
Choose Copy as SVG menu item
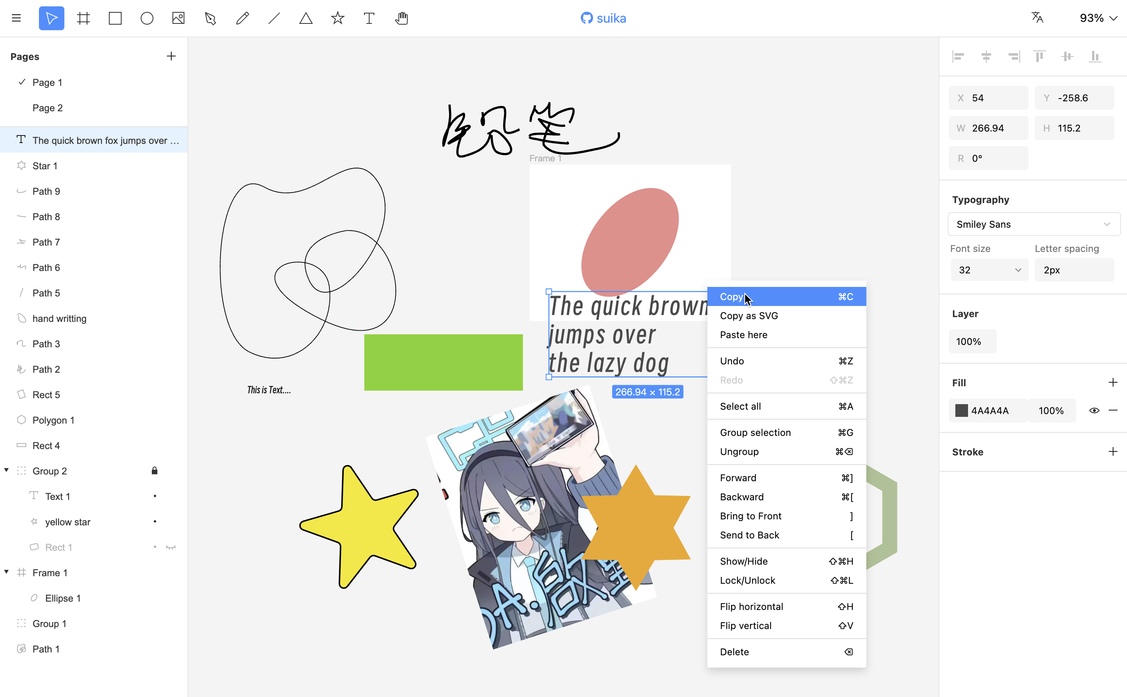(786, 316)
